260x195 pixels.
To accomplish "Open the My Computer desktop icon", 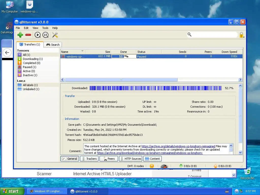I will (10, 7).
